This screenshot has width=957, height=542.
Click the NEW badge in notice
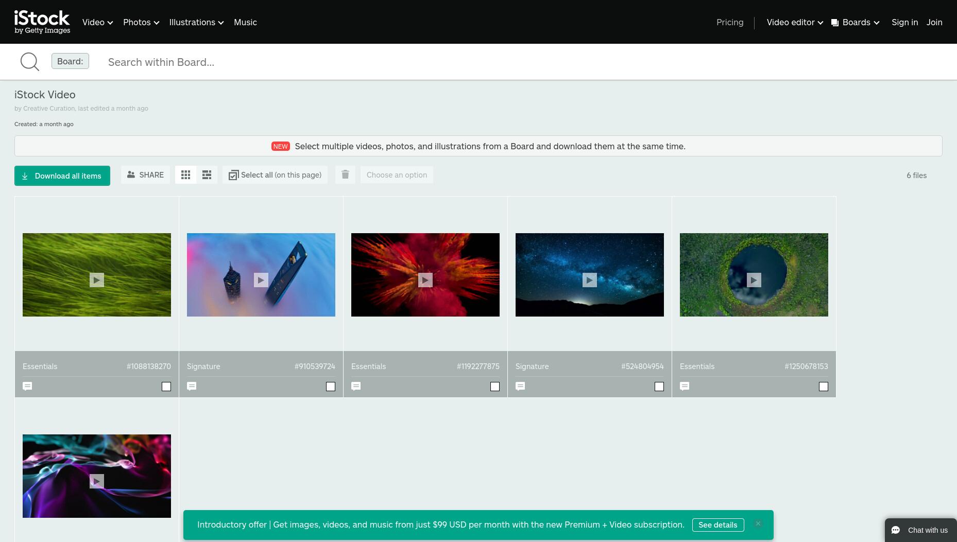[x=281, y=147]
